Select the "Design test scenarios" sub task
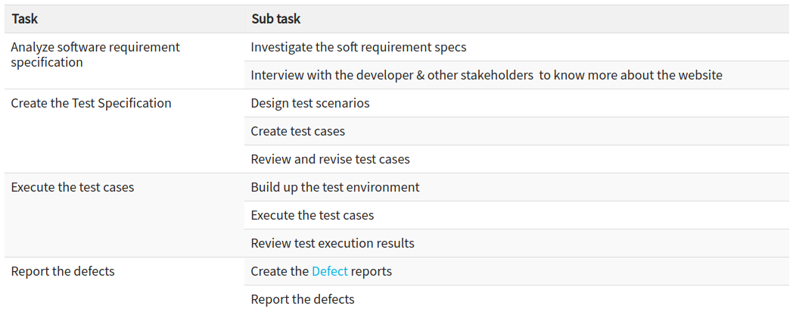The height and width of the screenshot is (309, 796). [310, 103]
